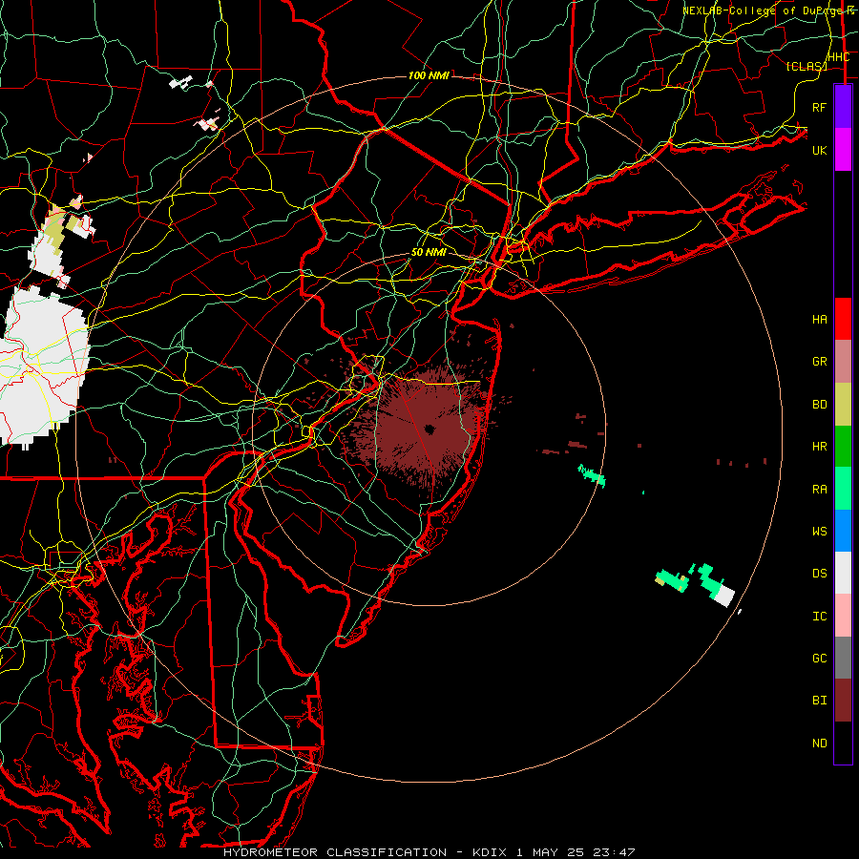Click the HHC product label

tap(838, 57)
